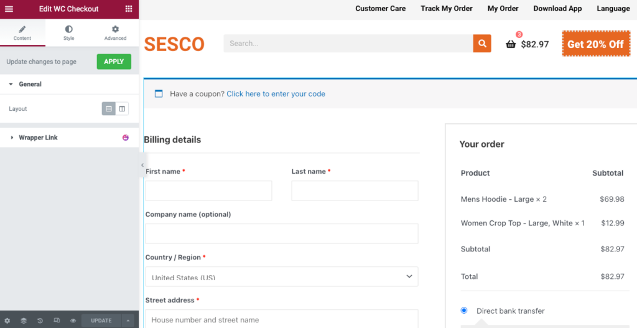Open the widgets grid panel icon

click(x=129, y=9)
